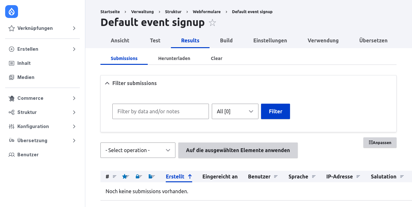Click the ascending sort arrow next to Erstellt
412x207 pixels.
click(190, 177)
